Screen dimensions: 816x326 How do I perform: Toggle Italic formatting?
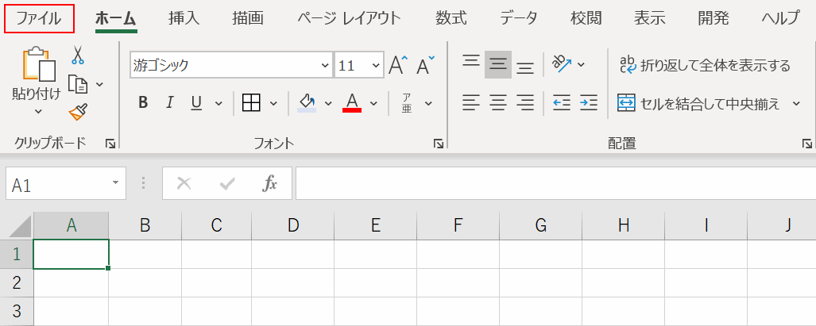point(169,102)
